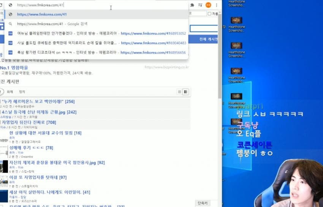323x207 pixels.
Task: Click author name 스트렐리치아
Action: pyautogui.click(x=30, y=186)
